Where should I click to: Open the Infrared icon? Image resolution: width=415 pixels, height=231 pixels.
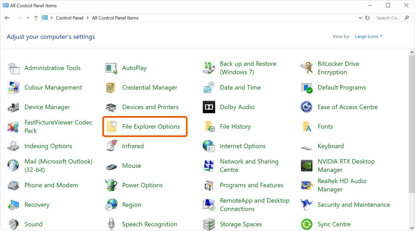(112, 146)
